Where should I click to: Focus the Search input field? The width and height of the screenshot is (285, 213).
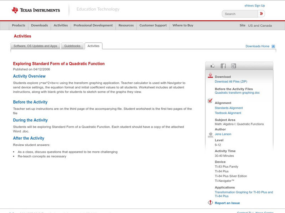pyautogui.click(x=240, y=14)
